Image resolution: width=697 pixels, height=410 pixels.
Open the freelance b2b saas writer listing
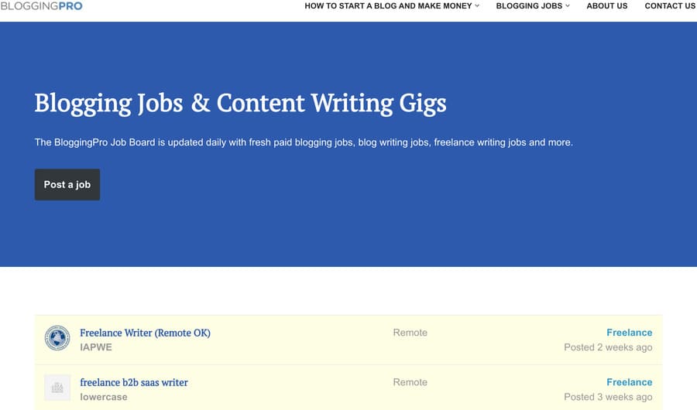pyautogui.click(x=134, y=382)
